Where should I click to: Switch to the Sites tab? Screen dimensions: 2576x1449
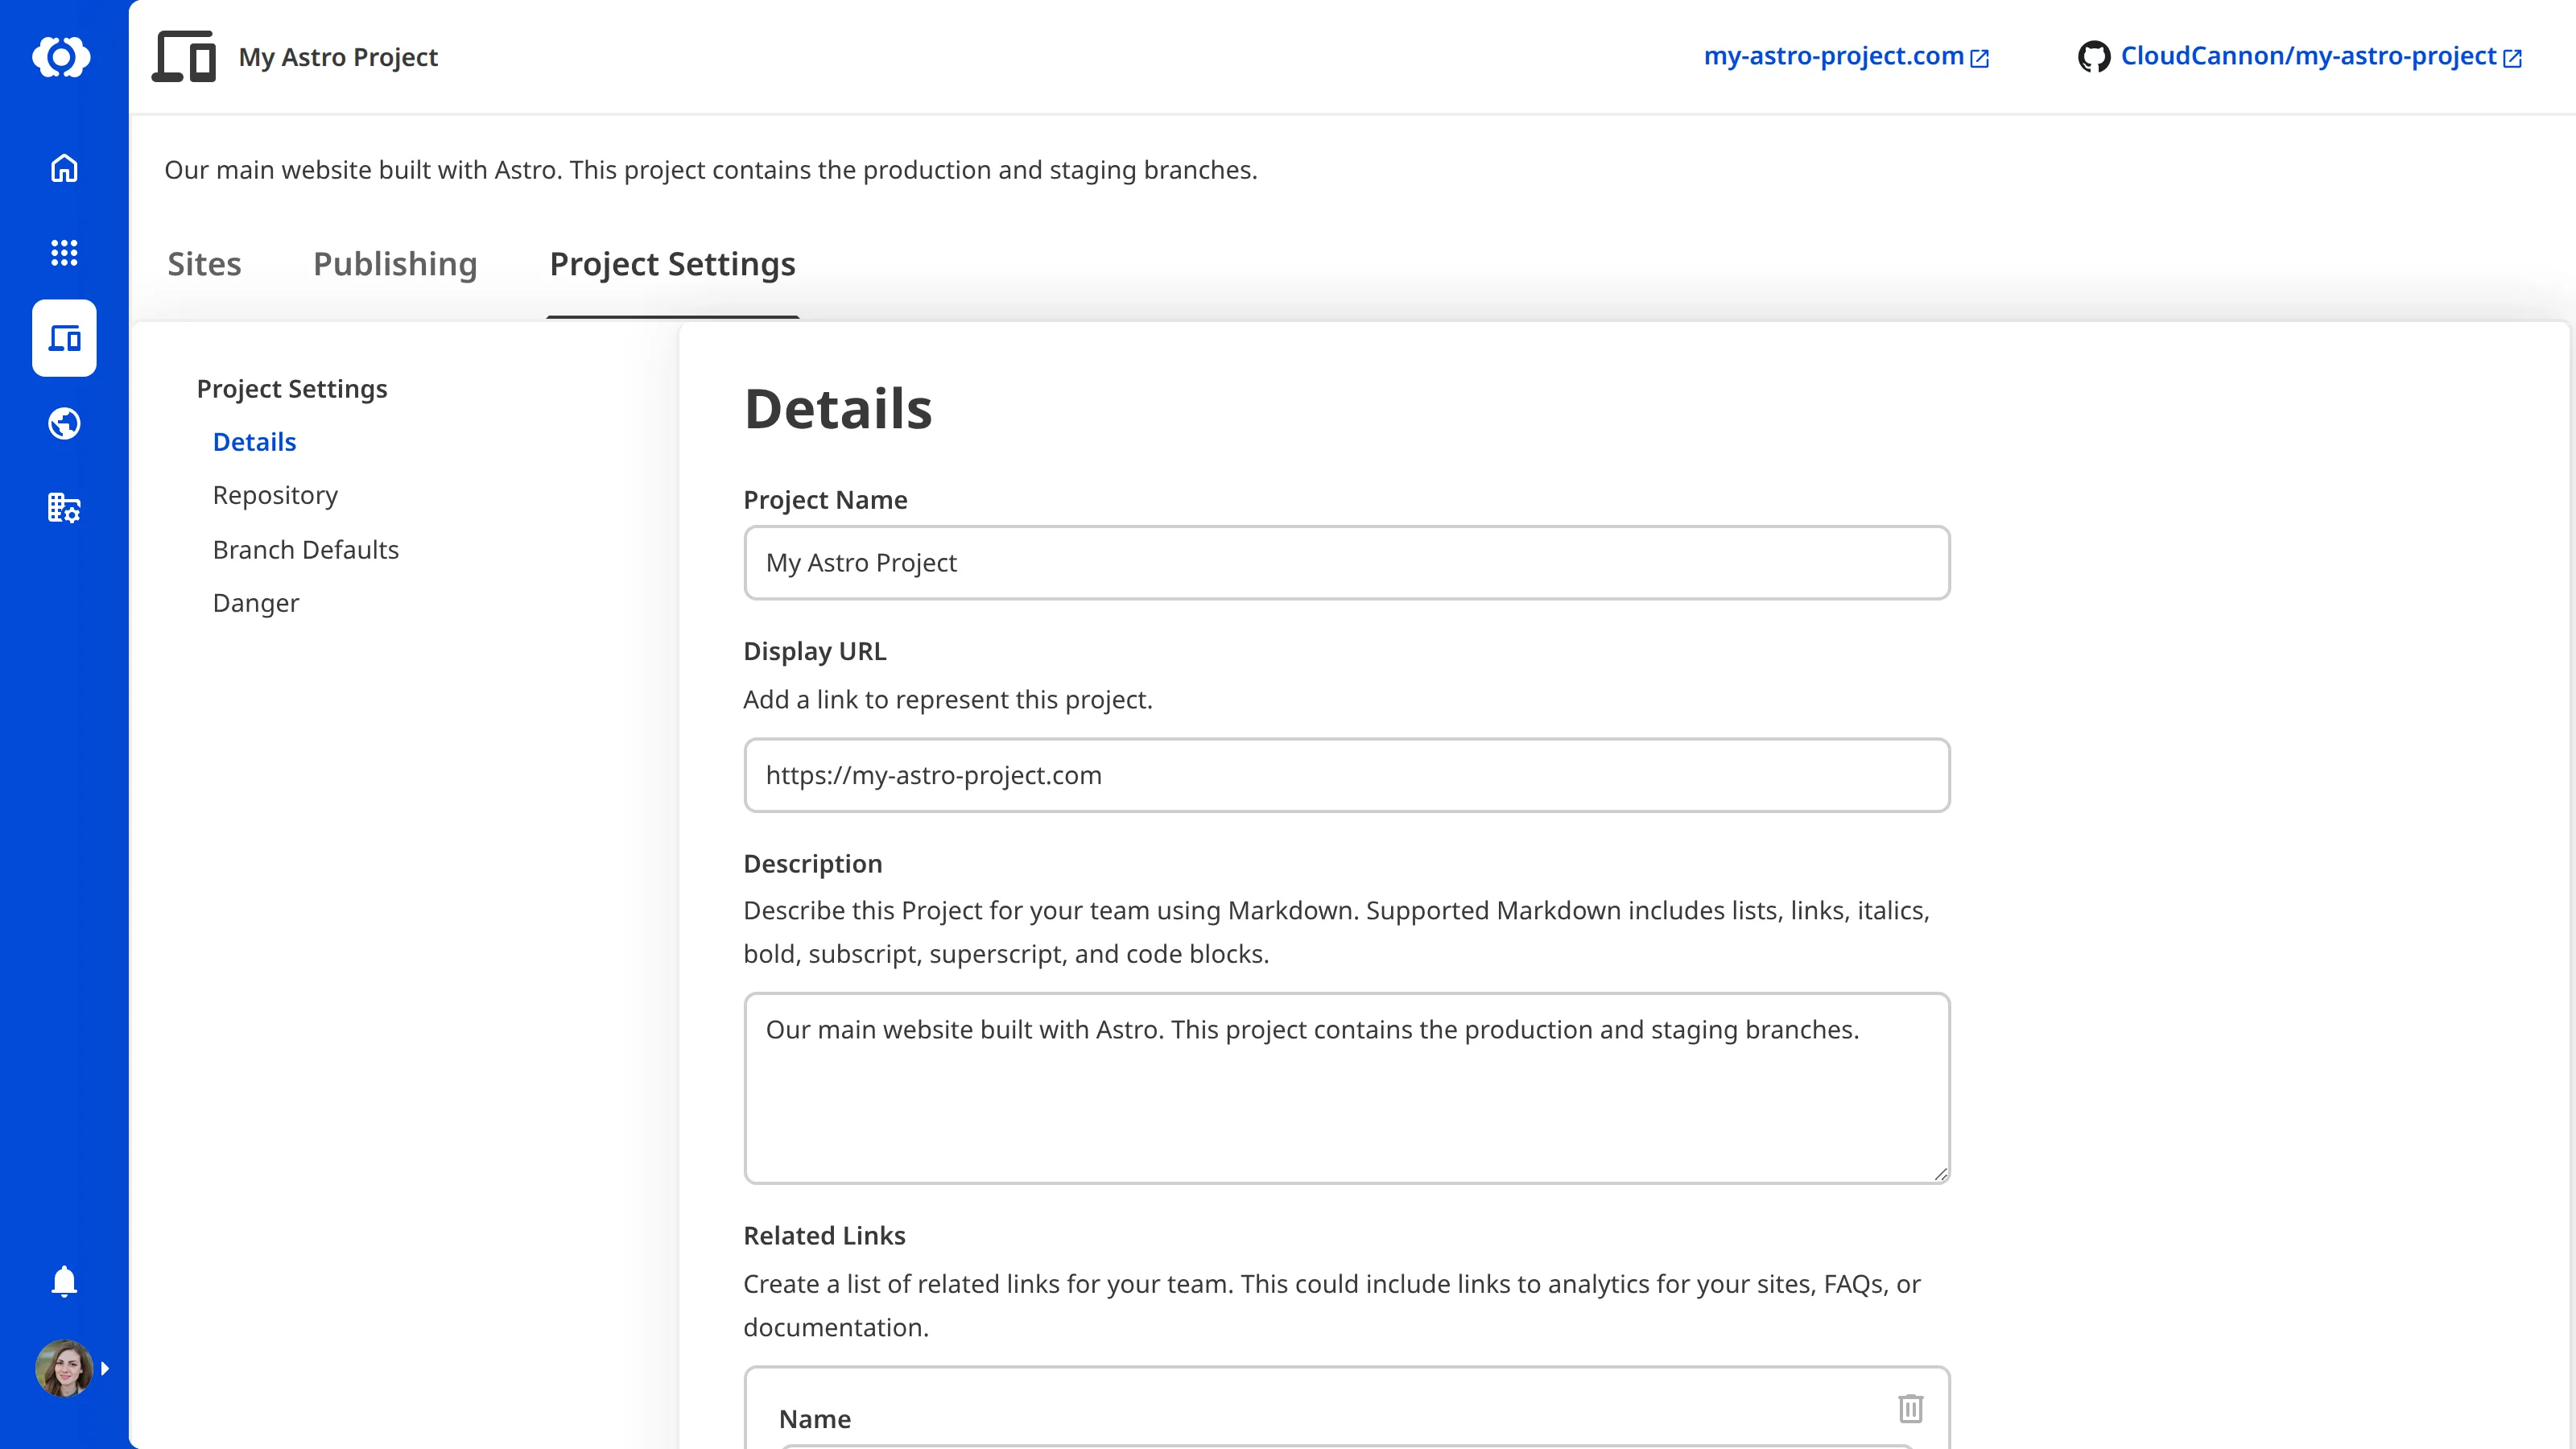pyautogui.click(x=204, y=264)
